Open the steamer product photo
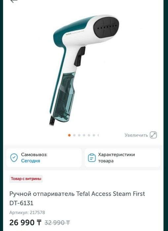 (x=84, y=69)
